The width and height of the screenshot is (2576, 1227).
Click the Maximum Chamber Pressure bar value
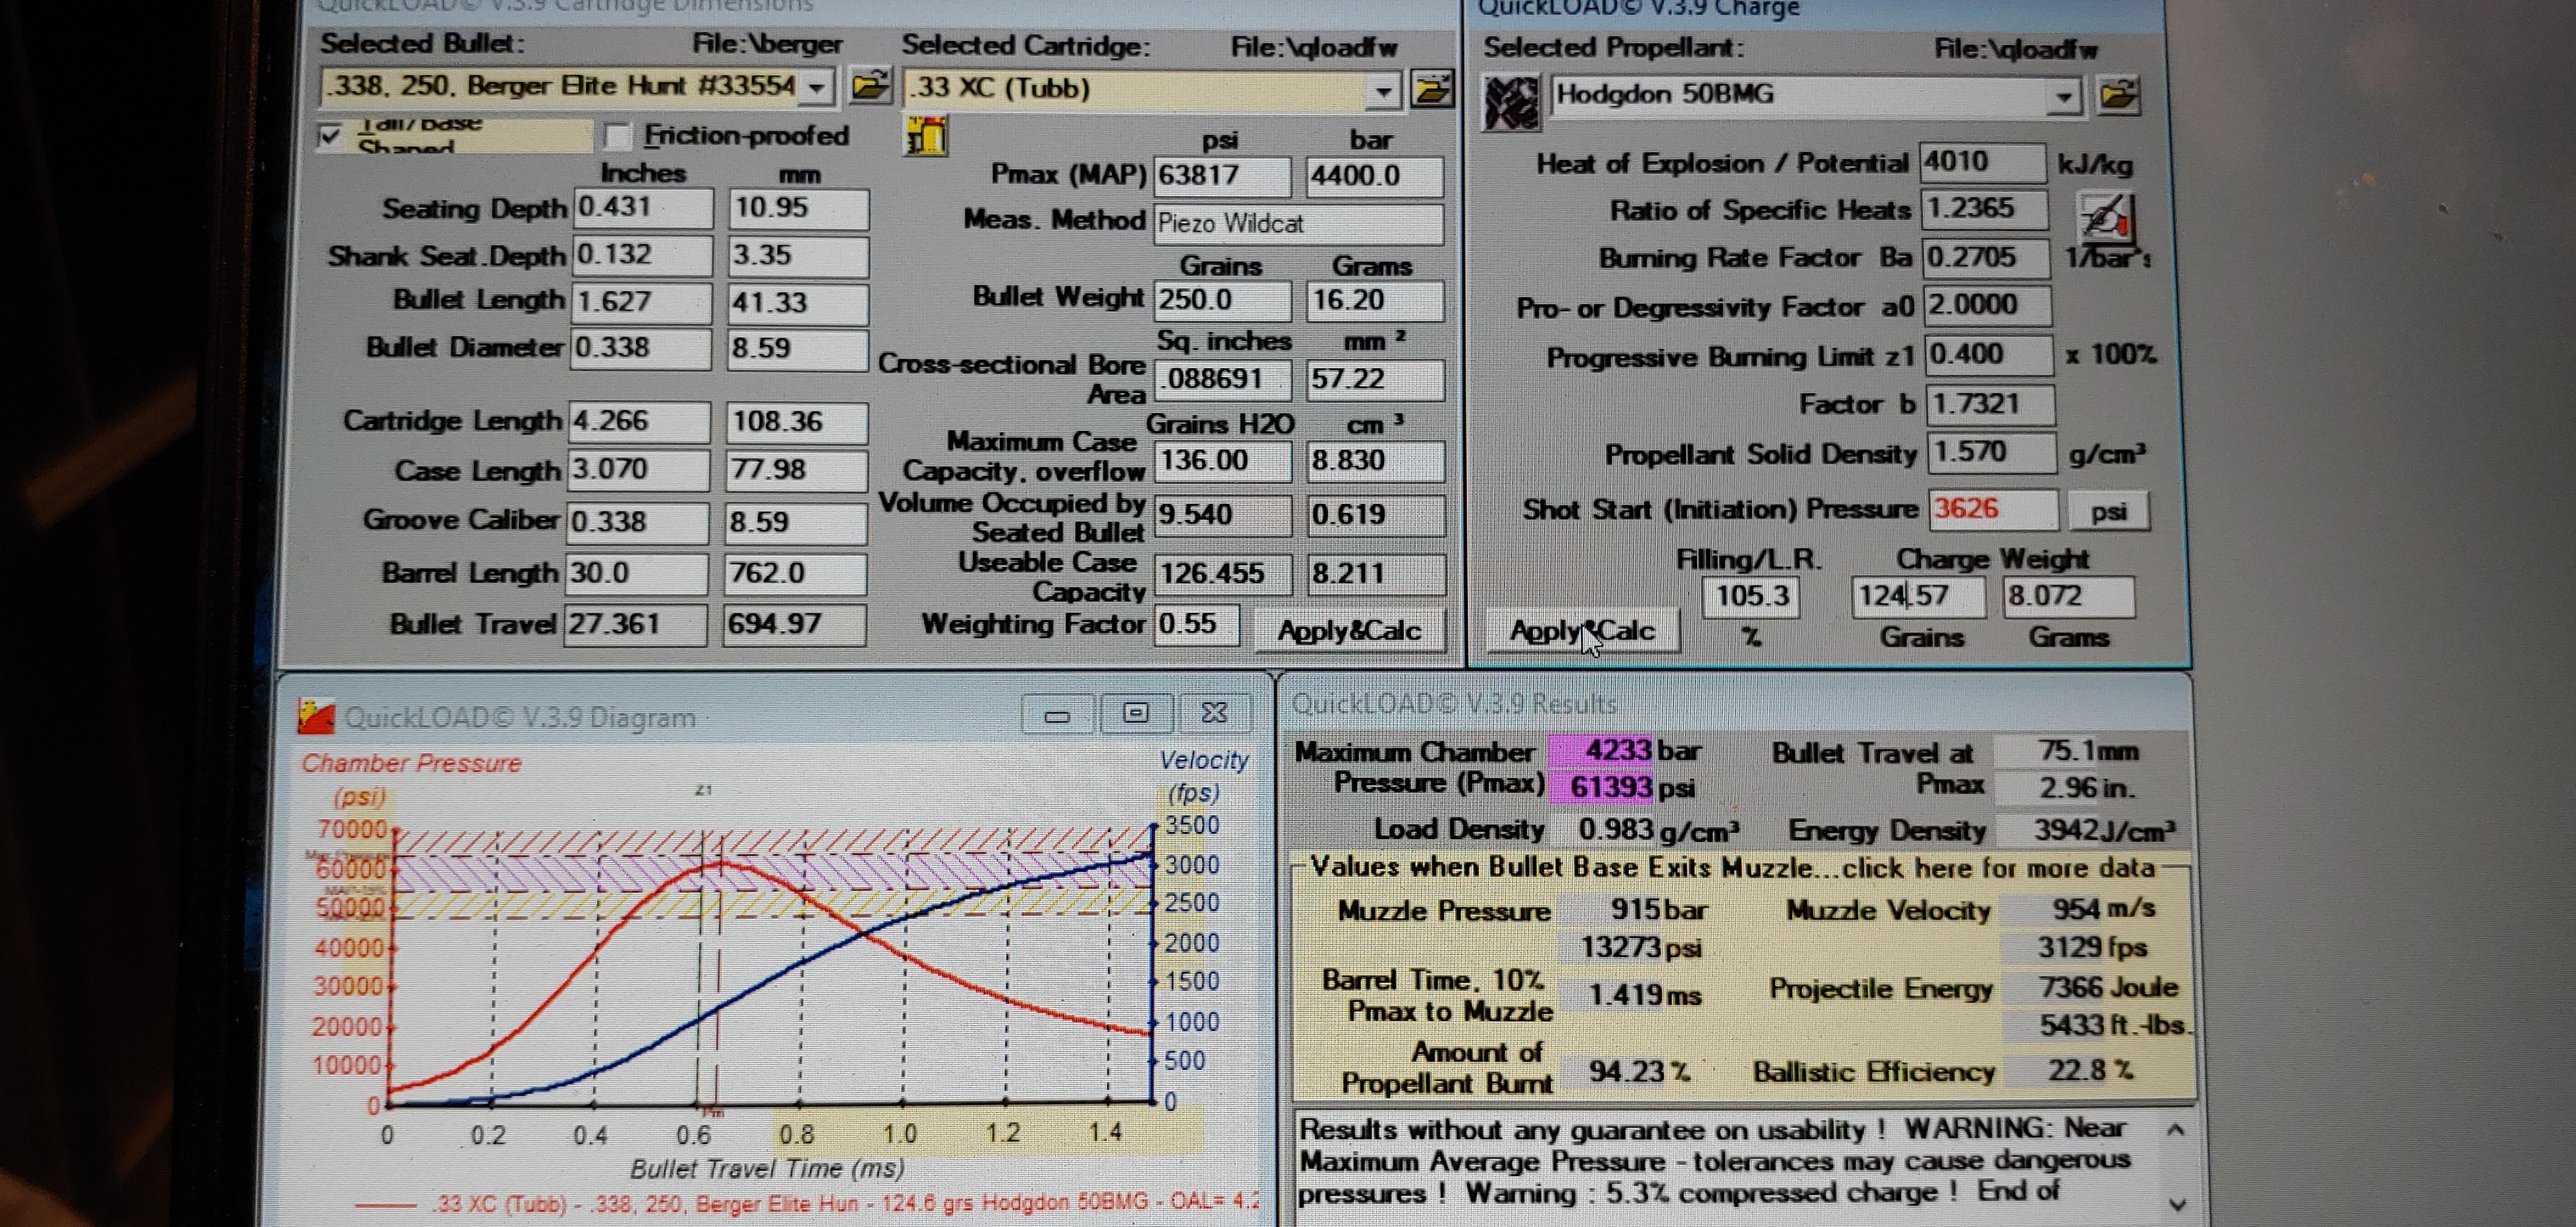1603,750
